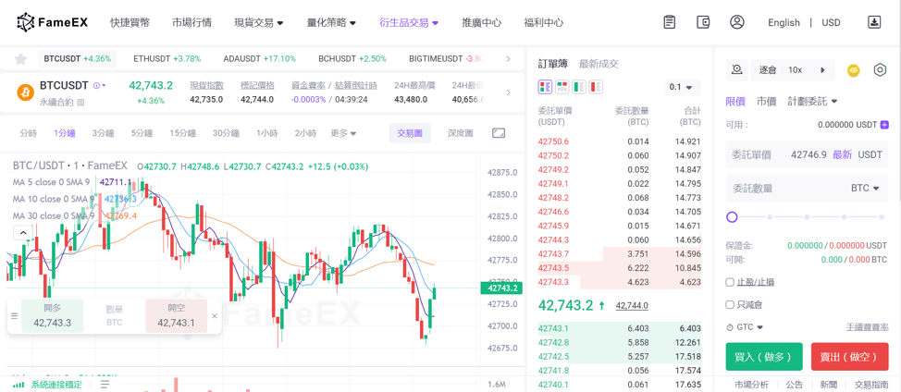This screenshot has height=392, width=901.
Task: Toggle the chart fullscreen icon
Action: [499, 133]
